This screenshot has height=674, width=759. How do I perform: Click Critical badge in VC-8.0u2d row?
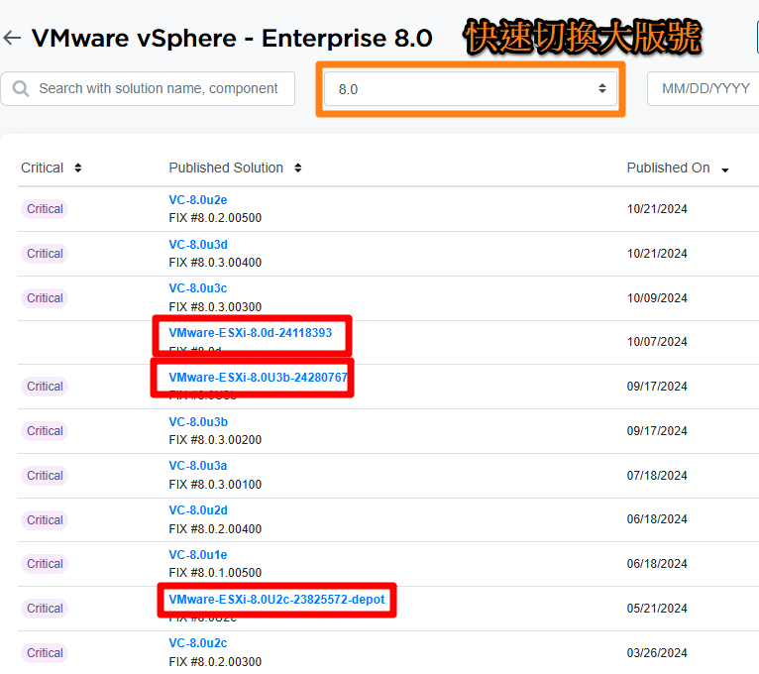point(45,519)
